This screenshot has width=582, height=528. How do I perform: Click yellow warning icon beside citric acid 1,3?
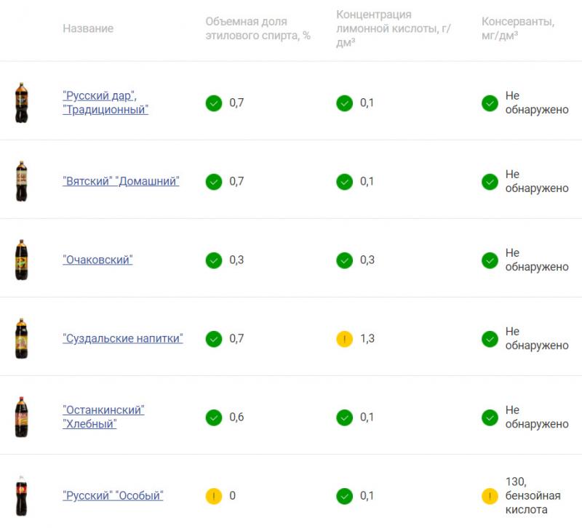tap(344, 339)
